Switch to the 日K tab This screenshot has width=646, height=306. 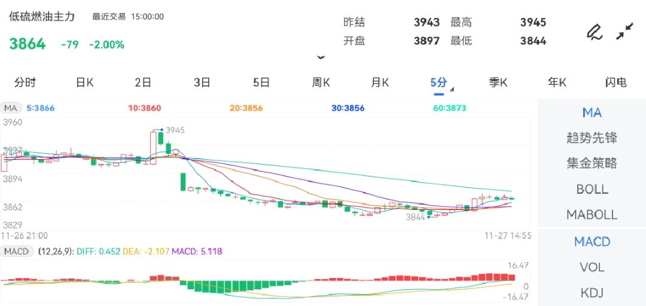[84, 82]
